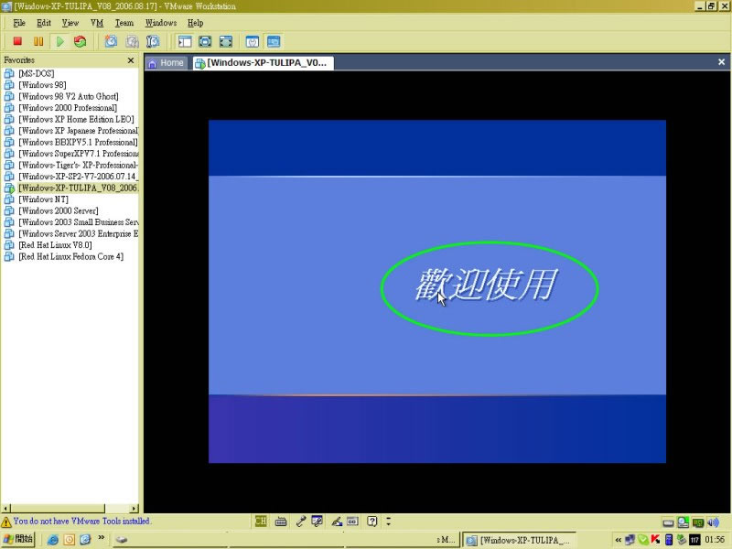Select [Windows-XP-SP2-V7-2006.07.14] favorite
Screen dimensions: 732x549
(x=78, y=177)
